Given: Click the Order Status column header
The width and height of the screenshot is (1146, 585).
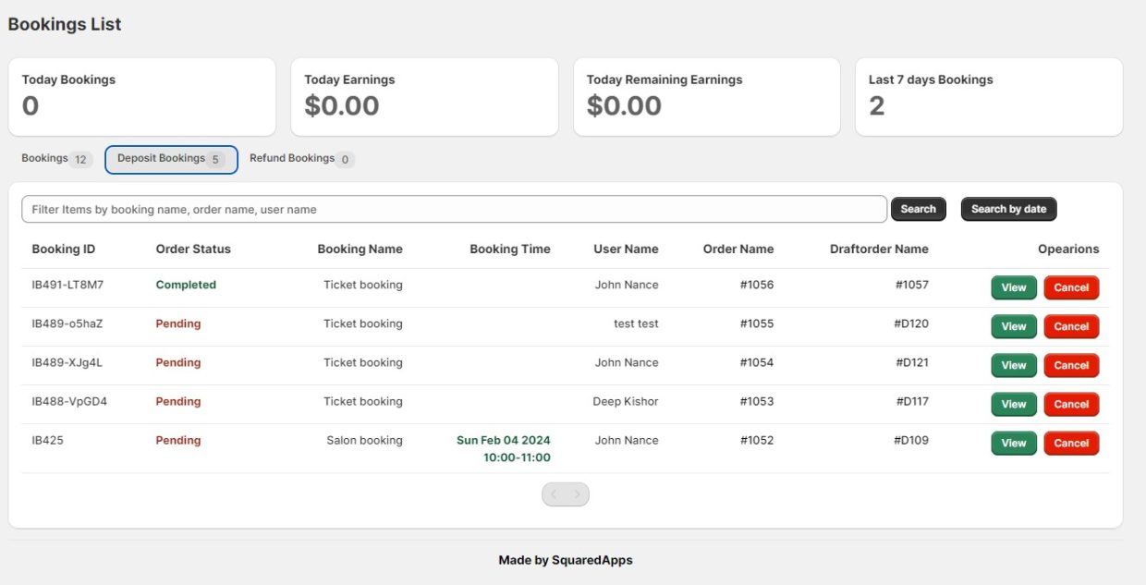Looking at the screenshot, I should point(193,249).
